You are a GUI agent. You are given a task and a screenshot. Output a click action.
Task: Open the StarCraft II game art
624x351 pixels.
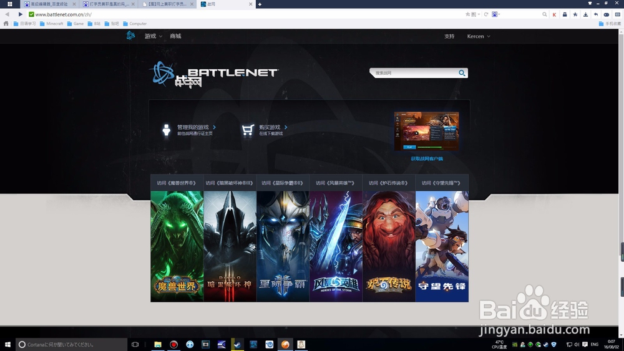283,246
